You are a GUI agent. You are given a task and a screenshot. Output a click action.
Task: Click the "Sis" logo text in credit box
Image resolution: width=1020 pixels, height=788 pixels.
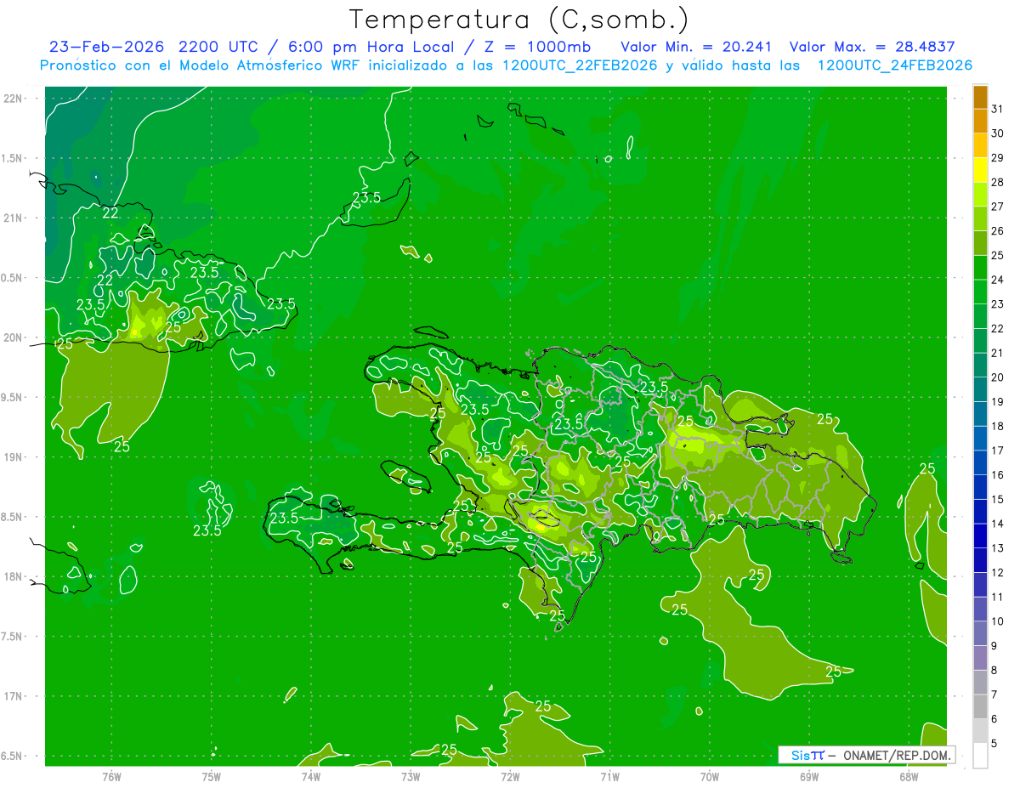(x=800, y=755)
